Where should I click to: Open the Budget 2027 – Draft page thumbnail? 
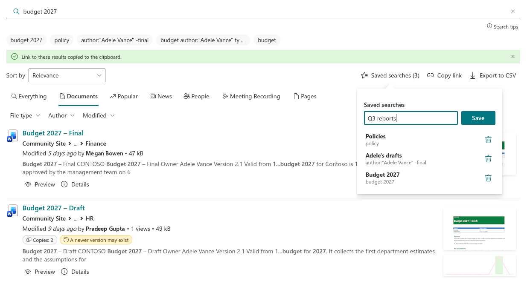tap(480, 229)
